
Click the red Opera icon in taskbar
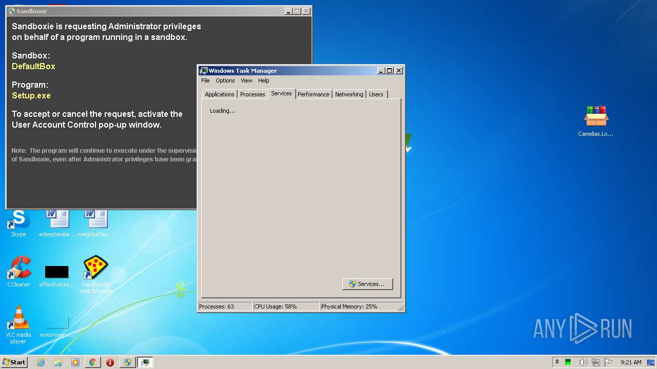coord(110,362)
